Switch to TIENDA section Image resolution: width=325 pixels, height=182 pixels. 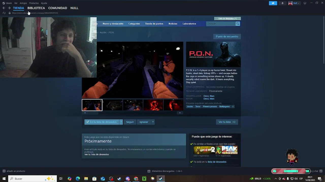tap(19, 8)
